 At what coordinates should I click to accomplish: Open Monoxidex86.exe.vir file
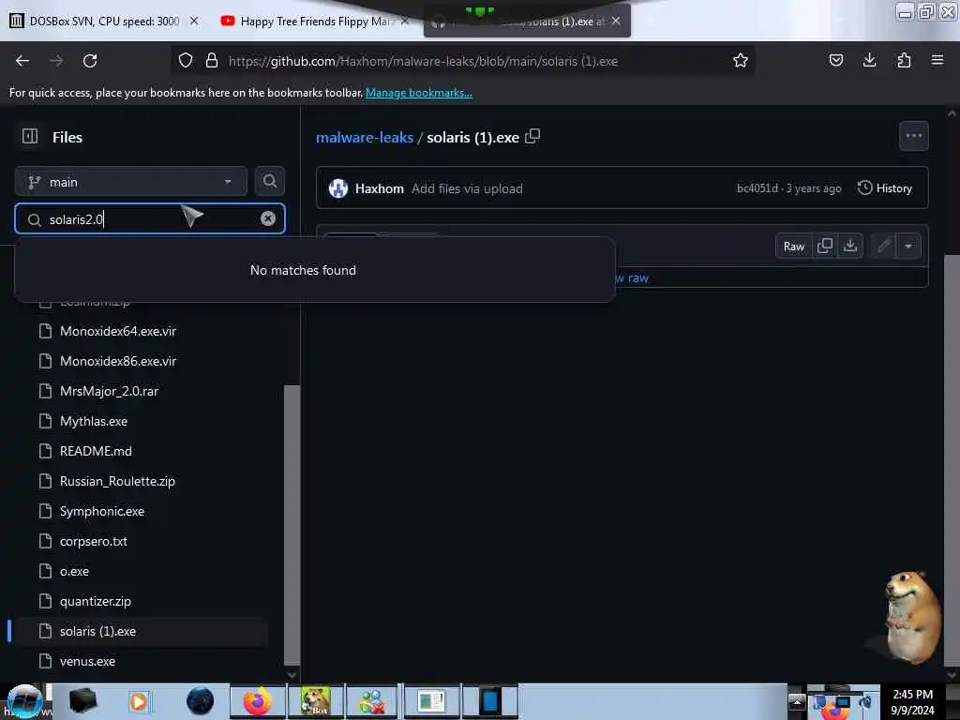coord(117,361)
